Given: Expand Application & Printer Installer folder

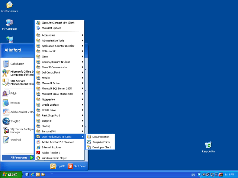Looking at the screenshot, I should [x=59, y=46].
